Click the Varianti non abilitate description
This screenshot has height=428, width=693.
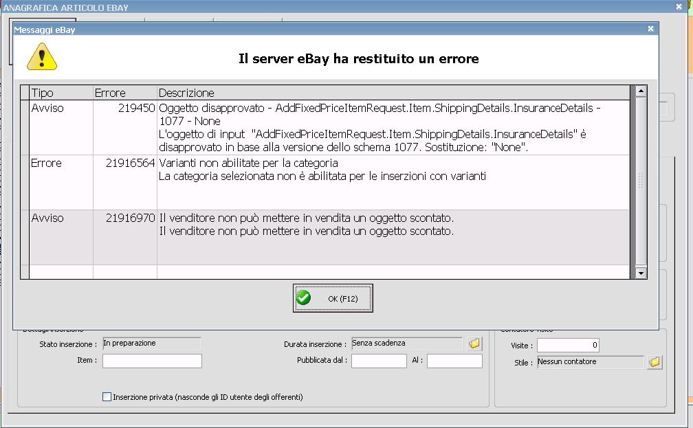click(x=393, y=183)
